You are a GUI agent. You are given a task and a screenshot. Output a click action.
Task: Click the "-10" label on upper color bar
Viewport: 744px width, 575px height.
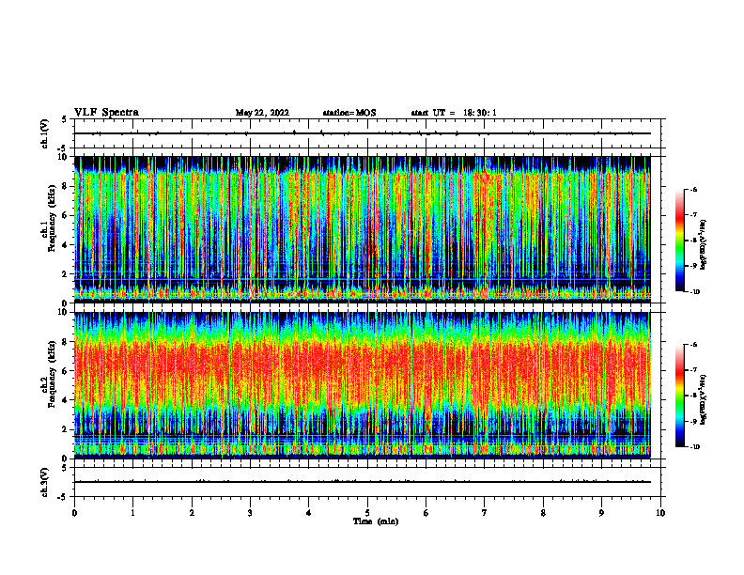pos(694,292)
